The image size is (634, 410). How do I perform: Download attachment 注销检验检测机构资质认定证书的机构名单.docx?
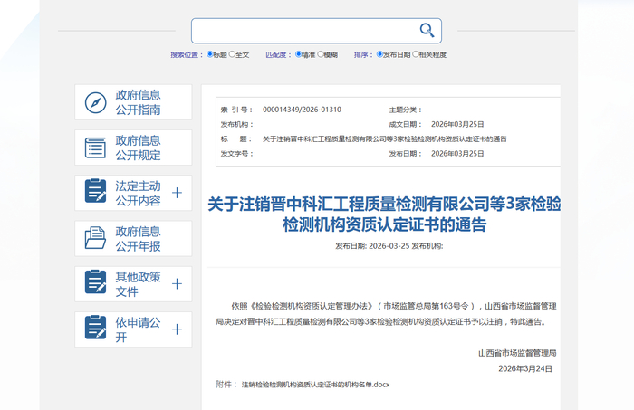tap(315, 385)
